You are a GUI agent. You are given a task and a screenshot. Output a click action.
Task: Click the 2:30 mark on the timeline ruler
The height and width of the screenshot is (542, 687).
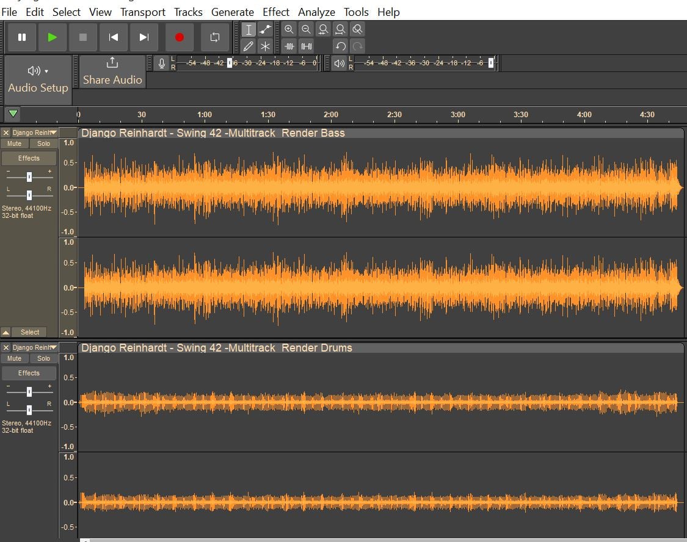pyautogui.click(x=394, y=115)
